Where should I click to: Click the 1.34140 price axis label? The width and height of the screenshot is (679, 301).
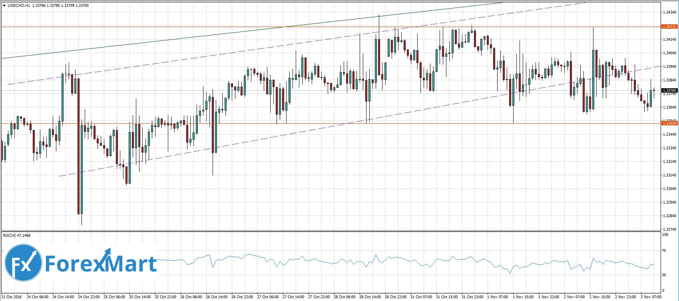[669, 40]
